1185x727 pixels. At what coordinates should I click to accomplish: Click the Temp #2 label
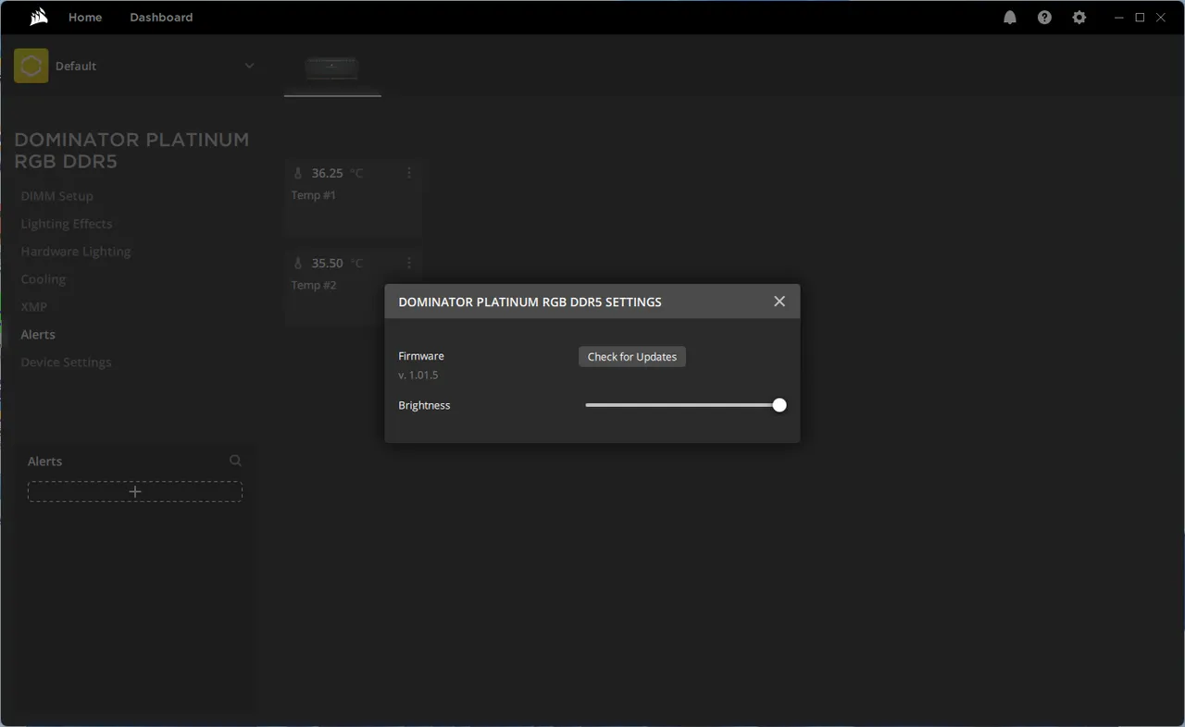pyautogui.click(x=314, y=285)
